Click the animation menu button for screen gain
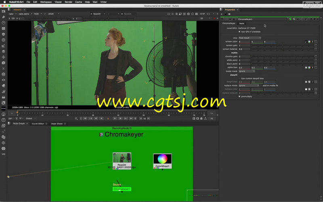 point(316,45)
